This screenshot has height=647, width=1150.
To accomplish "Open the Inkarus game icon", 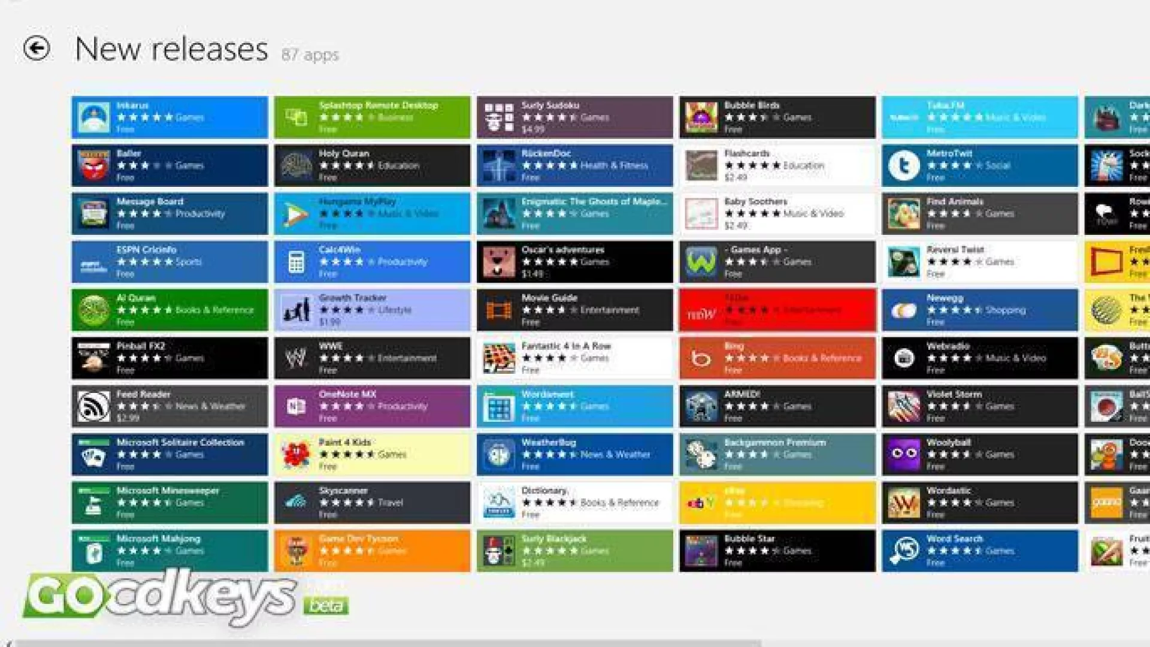I will pos(94,117).
